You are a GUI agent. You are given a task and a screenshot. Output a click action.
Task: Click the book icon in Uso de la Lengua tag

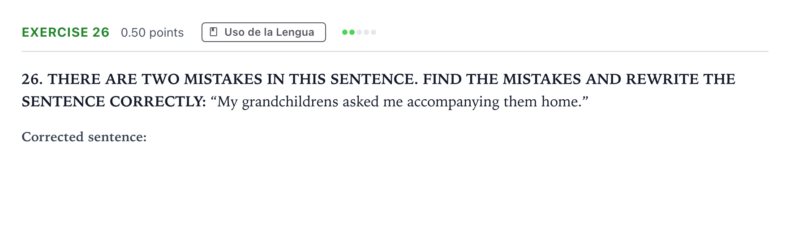[214, 32]
